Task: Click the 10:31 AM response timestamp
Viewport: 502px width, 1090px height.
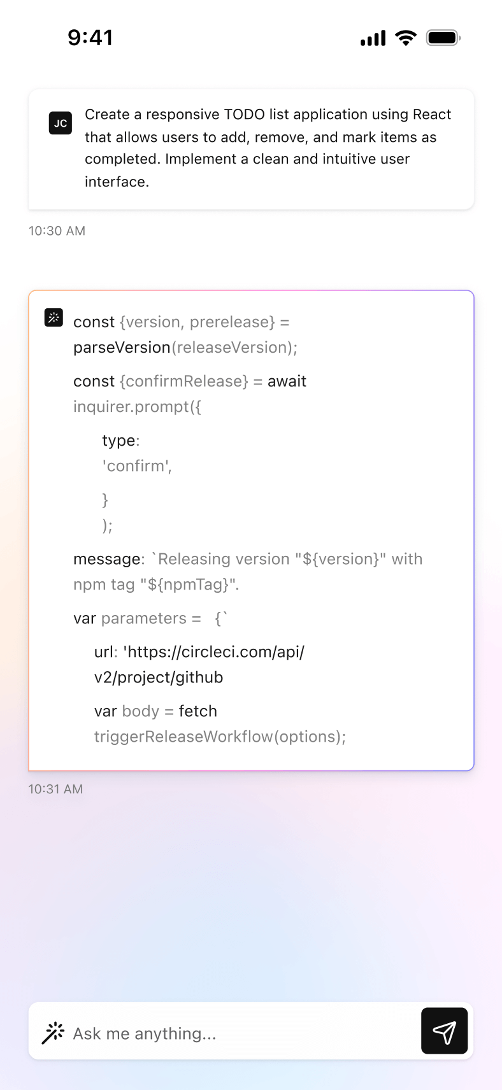Action: (55, 789)
